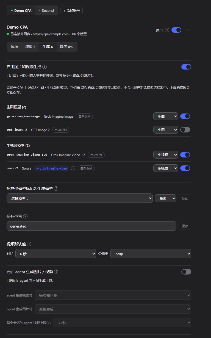This screenshot has height=338, width=211.
Task: Toggle the account 启用 switch off
Action: (176, 30)
